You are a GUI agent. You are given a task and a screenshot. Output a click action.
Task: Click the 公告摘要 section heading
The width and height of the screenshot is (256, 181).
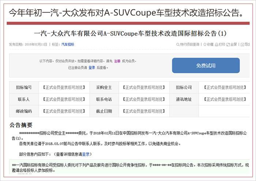21,125
